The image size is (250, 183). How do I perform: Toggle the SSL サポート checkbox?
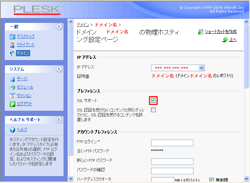153,101
